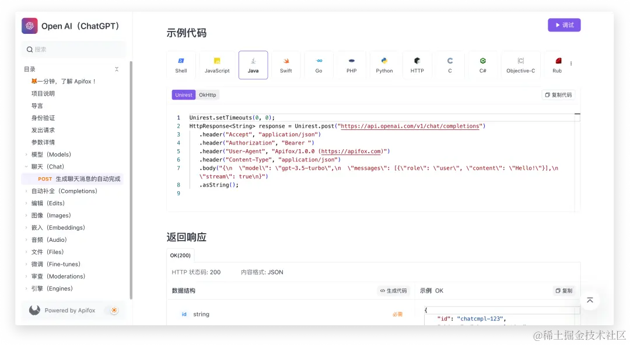Click line 8 .asString(); in the code
This screenshot has height=345, width=630.
coord(219,185)
